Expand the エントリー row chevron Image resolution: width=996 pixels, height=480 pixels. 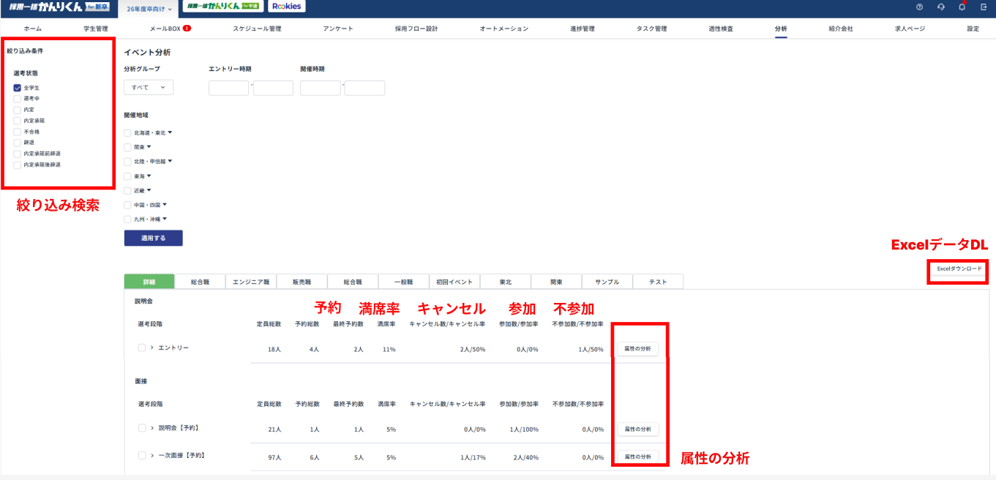[151, 348]
